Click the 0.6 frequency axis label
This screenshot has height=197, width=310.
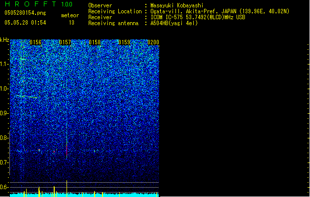[4, 187]
